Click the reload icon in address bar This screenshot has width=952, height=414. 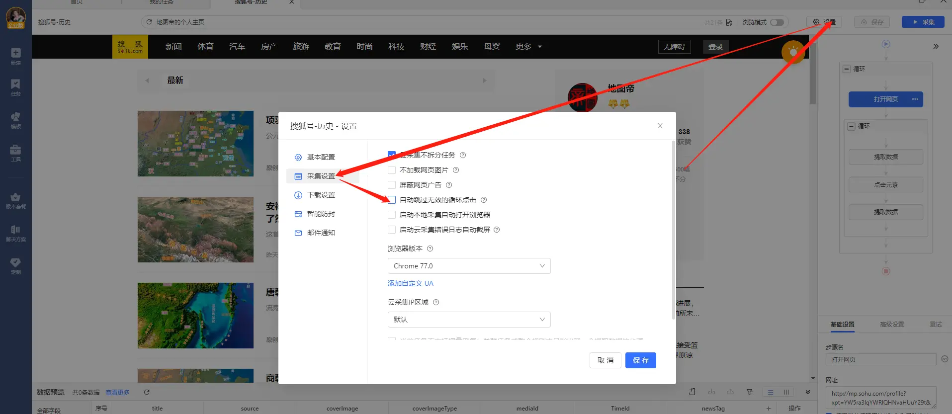pyautogui.click(x=149, y=22)
